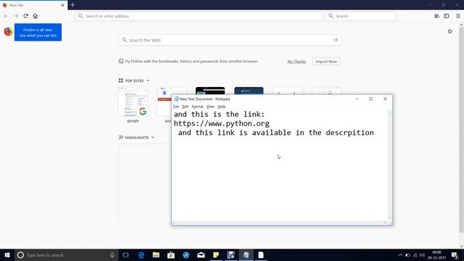Open Windows Start menu
464x261 pixels.
[7, 254]
